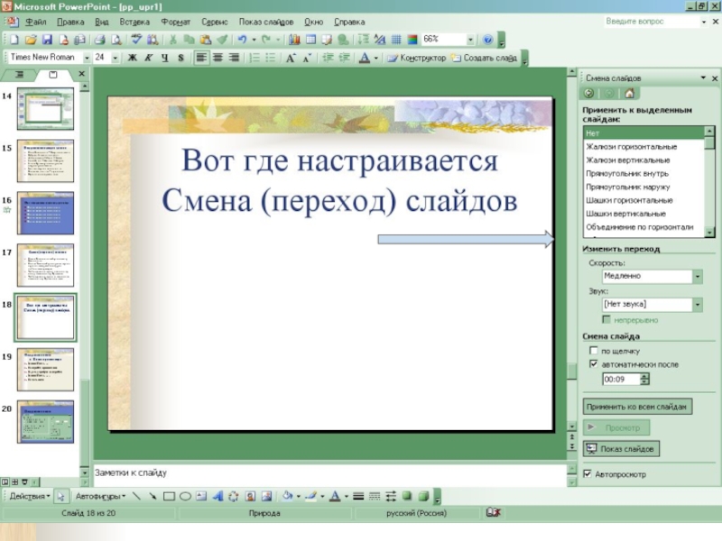Uncheck 'автоматически после' checkbox

click(x=593, y=364)
